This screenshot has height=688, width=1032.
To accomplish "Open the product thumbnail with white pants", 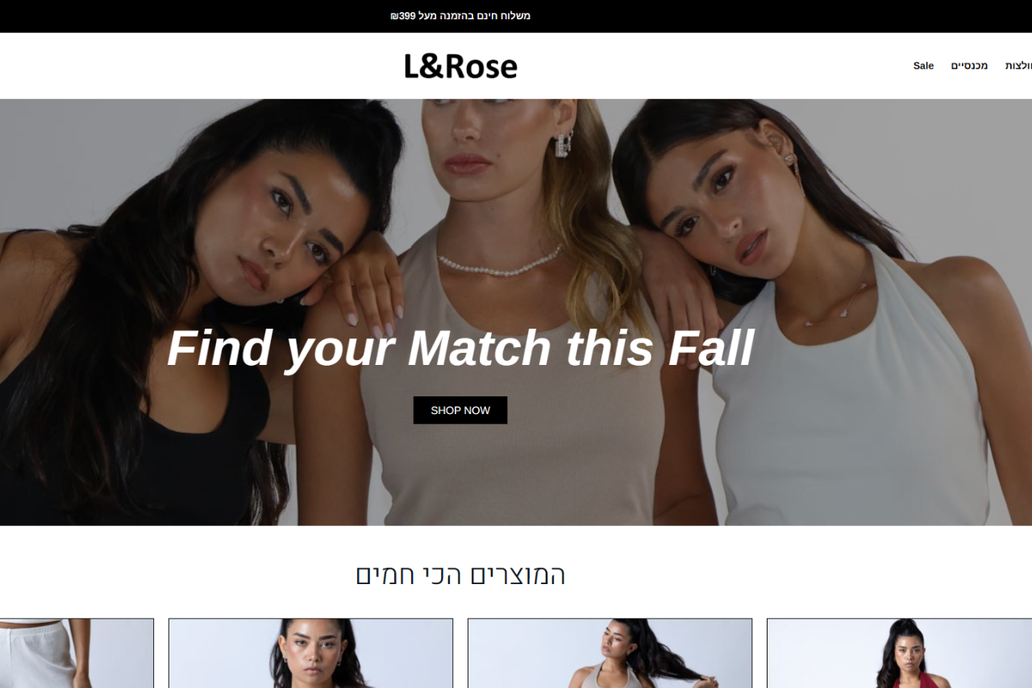I will [77, 653].
